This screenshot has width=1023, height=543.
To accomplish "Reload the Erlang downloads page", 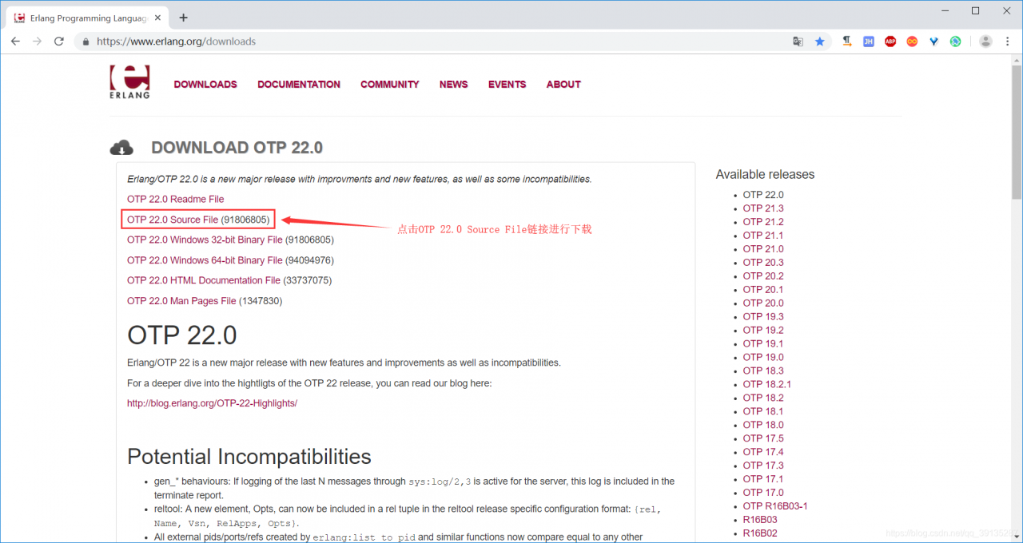I will [x=58, y=42].
